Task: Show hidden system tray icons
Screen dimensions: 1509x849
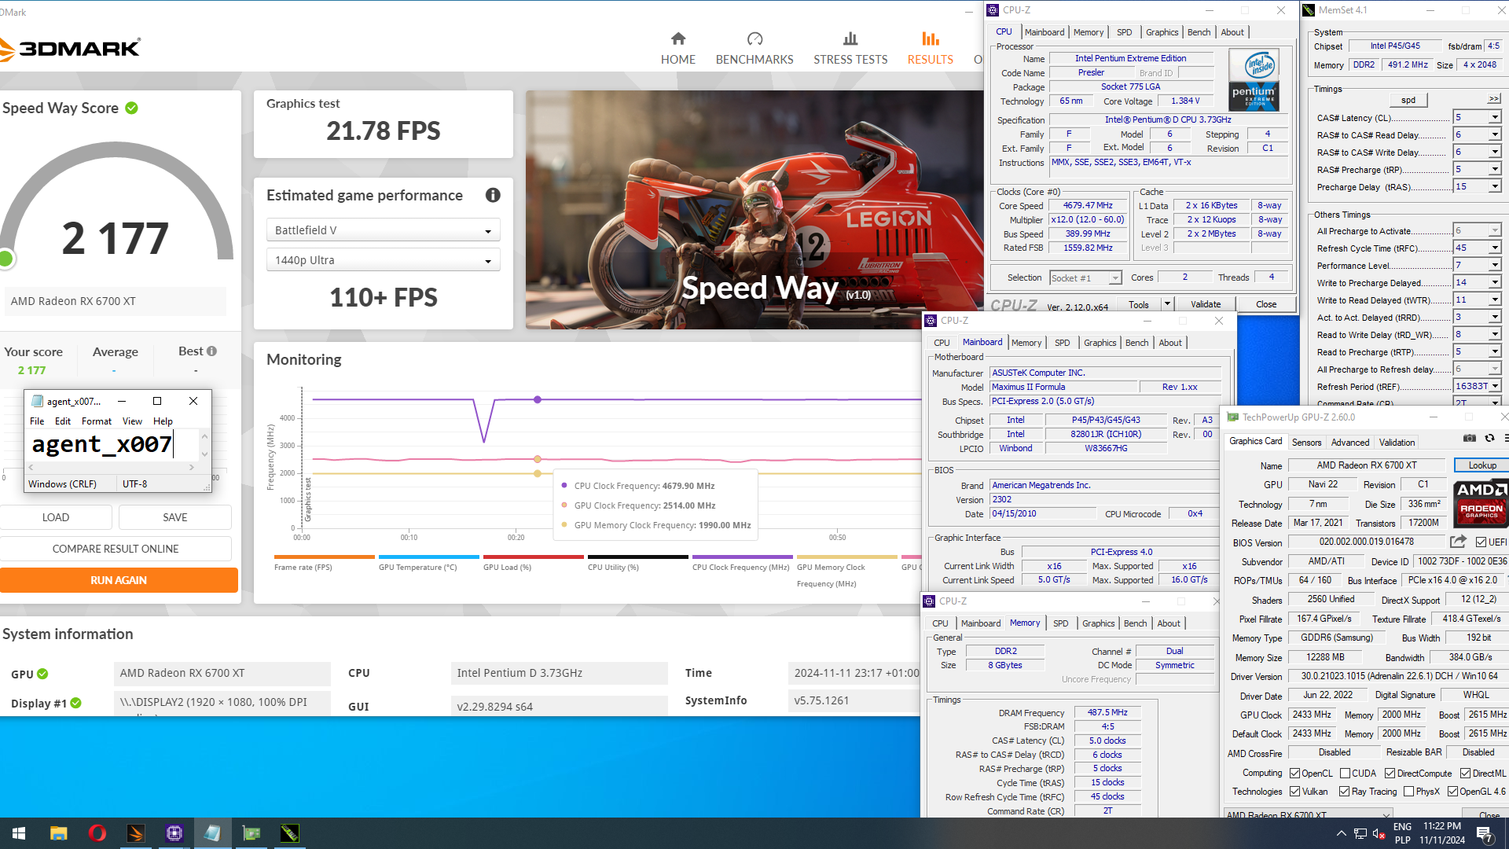Action: pos(1341,833)
